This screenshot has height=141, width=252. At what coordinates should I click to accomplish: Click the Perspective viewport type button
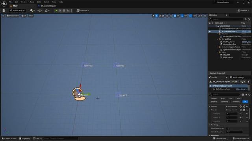[x=13, y=16]
